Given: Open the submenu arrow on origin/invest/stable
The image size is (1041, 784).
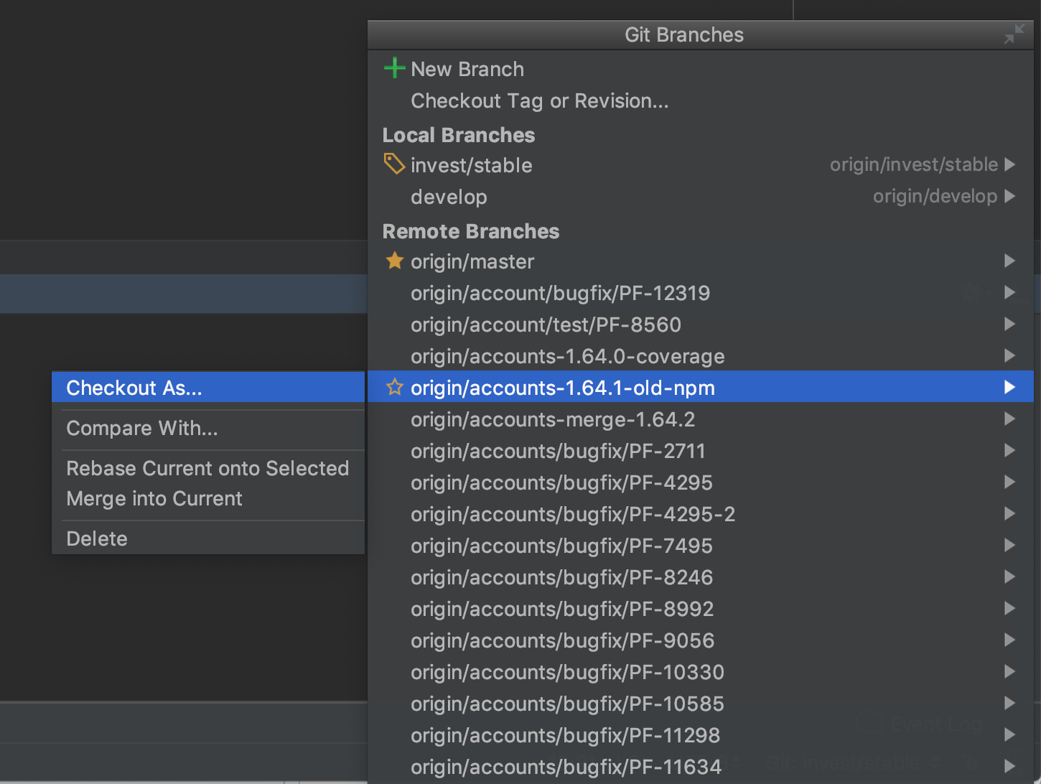Looking at the screenshot, I should click(x=1011, y=164).
